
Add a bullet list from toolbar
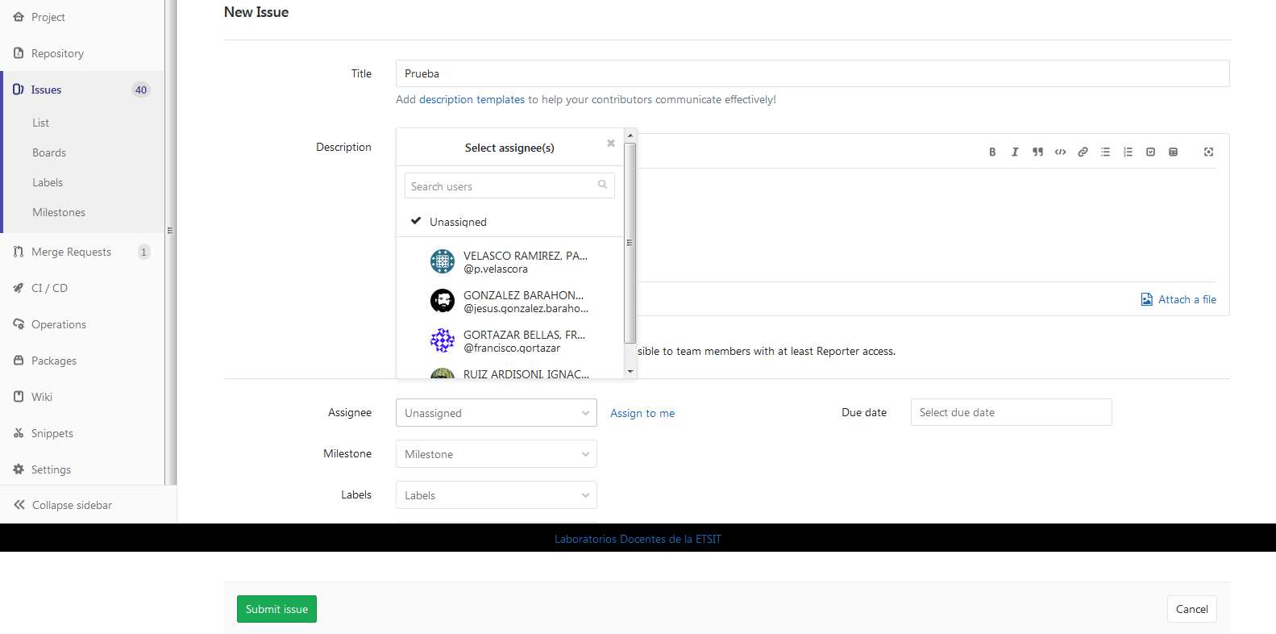(x=1105, y=152)
